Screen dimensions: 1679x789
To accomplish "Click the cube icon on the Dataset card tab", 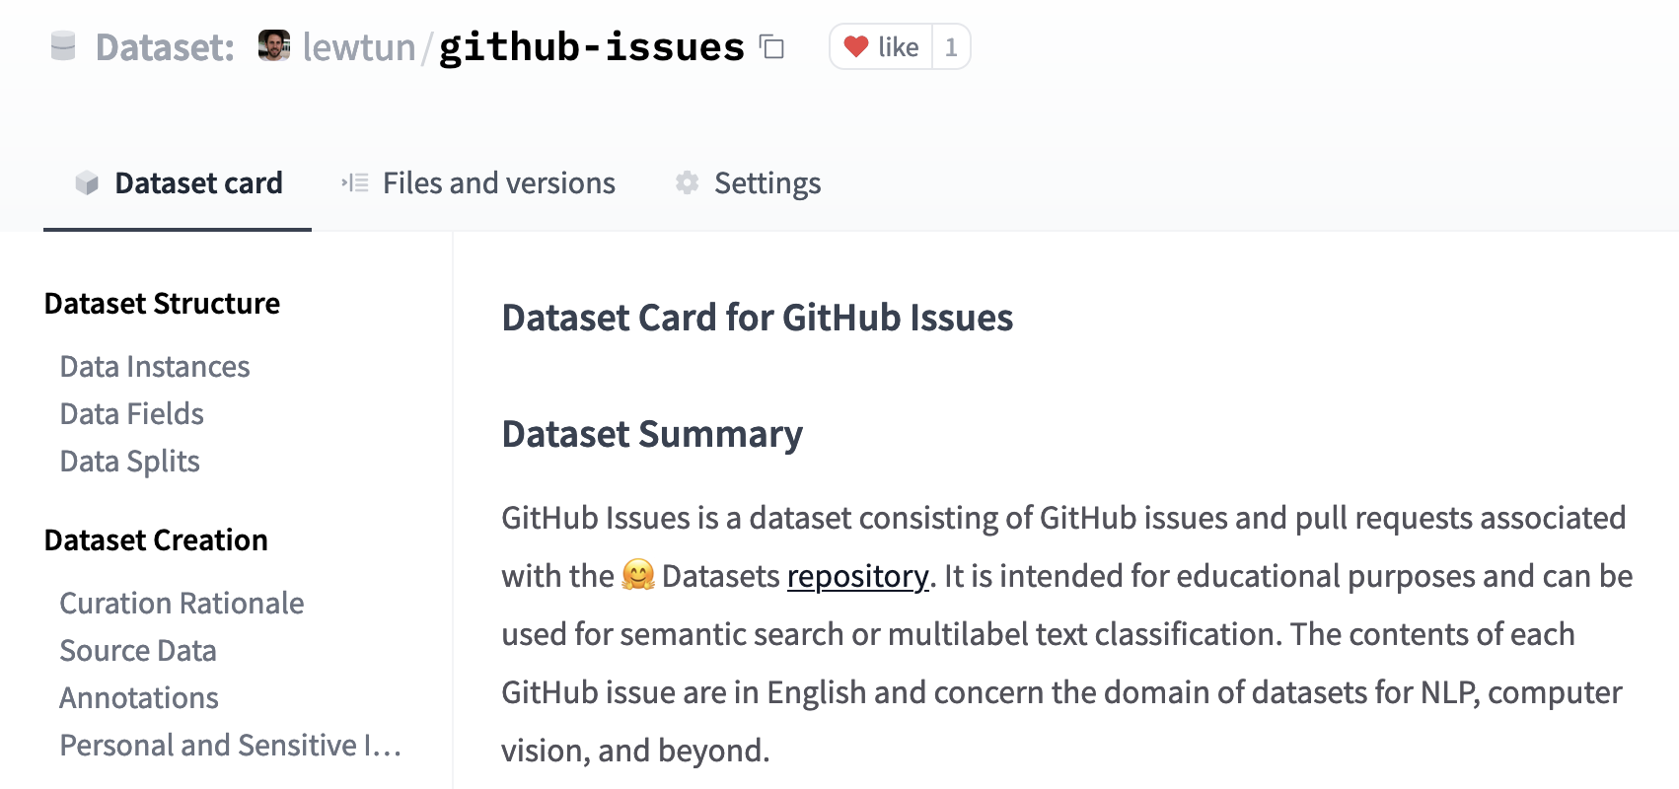I will (x=87, y=182).
